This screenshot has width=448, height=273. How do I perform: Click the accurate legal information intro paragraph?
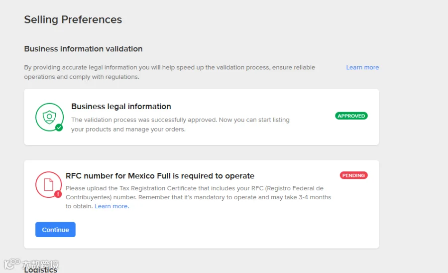coord(169,72)
